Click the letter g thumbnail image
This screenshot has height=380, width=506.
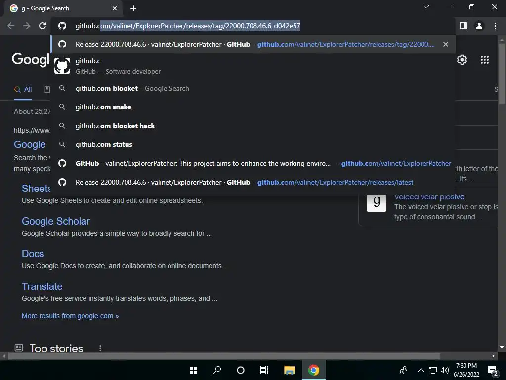tap(376, 202)
